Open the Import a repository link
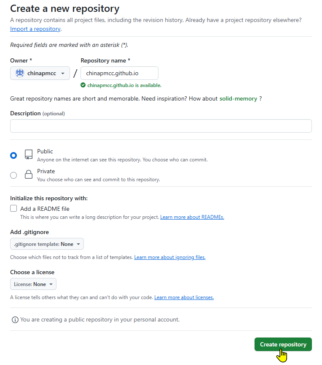This screenshot has height=365, width=322. coord(35,29)
